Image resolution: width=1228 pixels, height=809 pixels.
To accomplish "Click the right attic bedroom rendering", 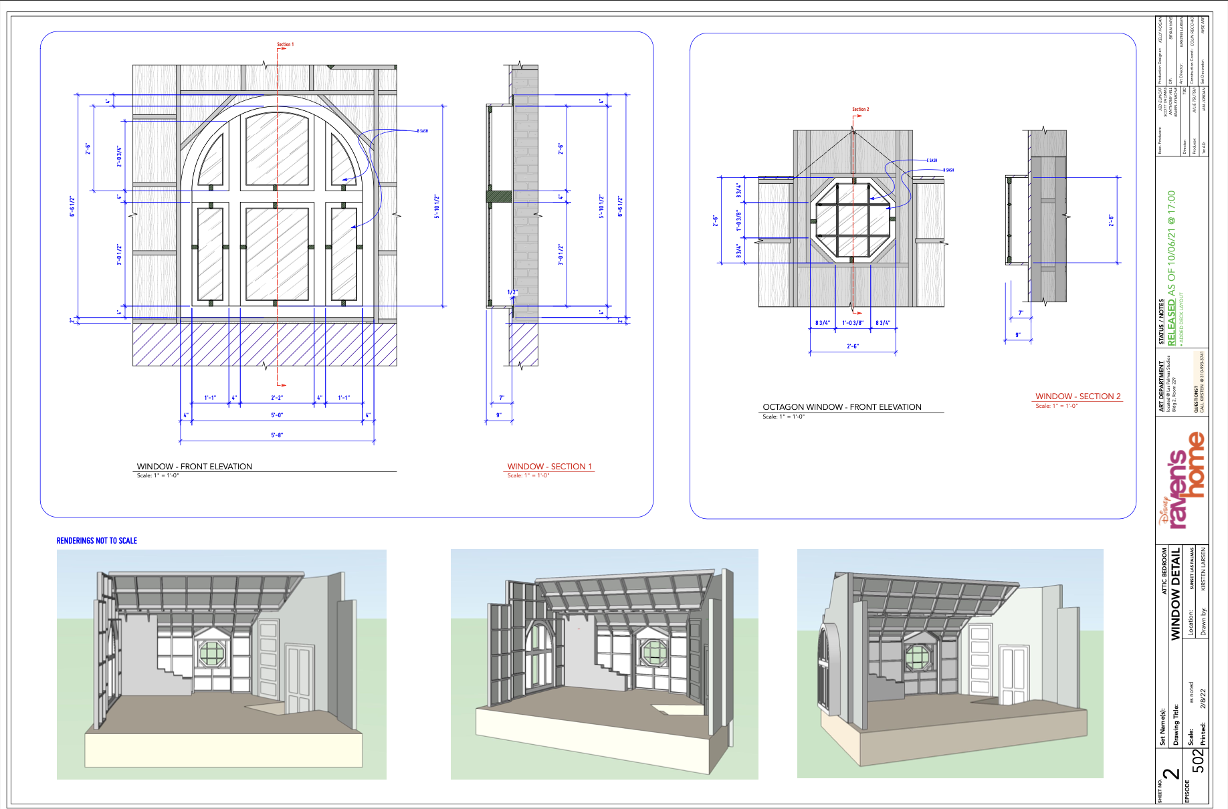I will point(950,663).
